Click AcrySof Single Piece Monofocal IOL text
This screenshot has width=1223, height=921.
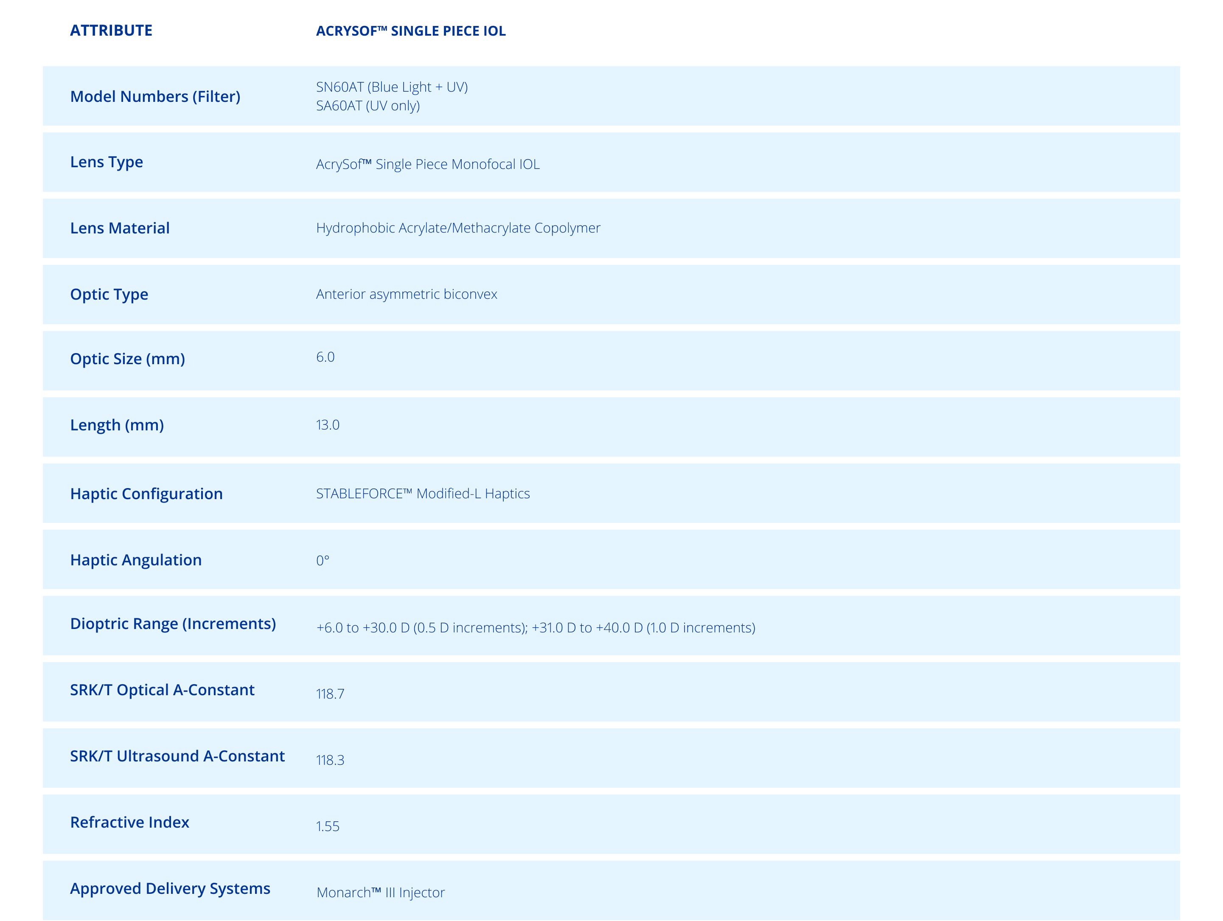click(x=427, y=164)
